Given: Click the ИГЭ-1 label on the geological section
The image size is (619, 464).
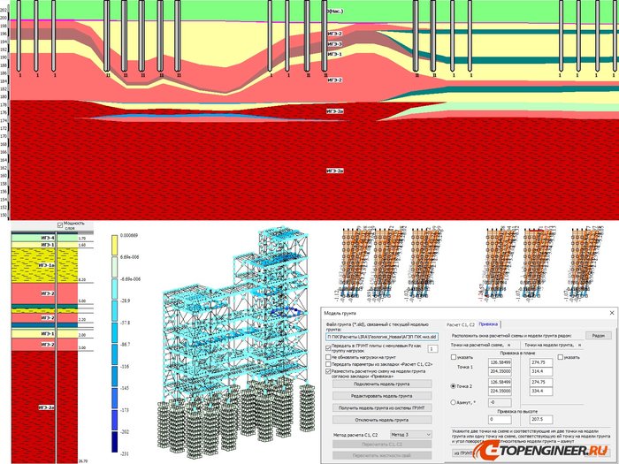Looking at the screenshot, I should (x=335, y=54).
